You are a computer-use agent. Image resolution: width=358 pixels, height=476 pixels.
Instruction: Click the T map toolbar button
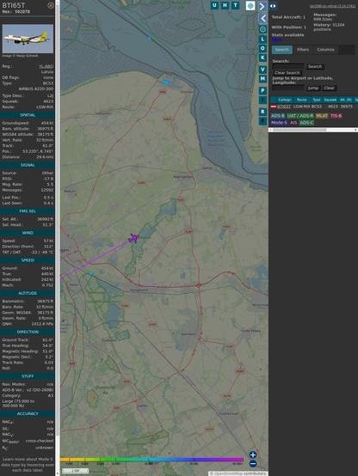[x=236, y=5]
